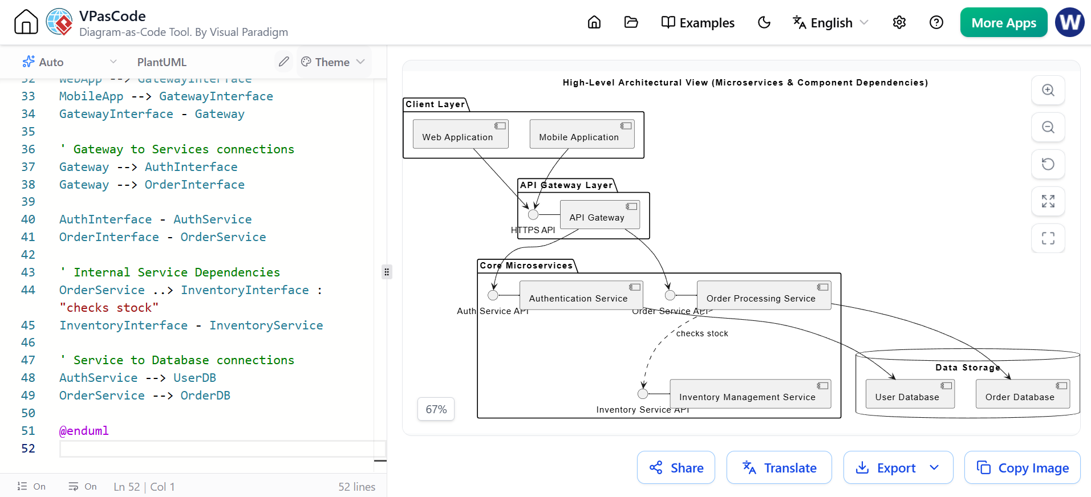Click the expand arrows fit icon

1048,201
